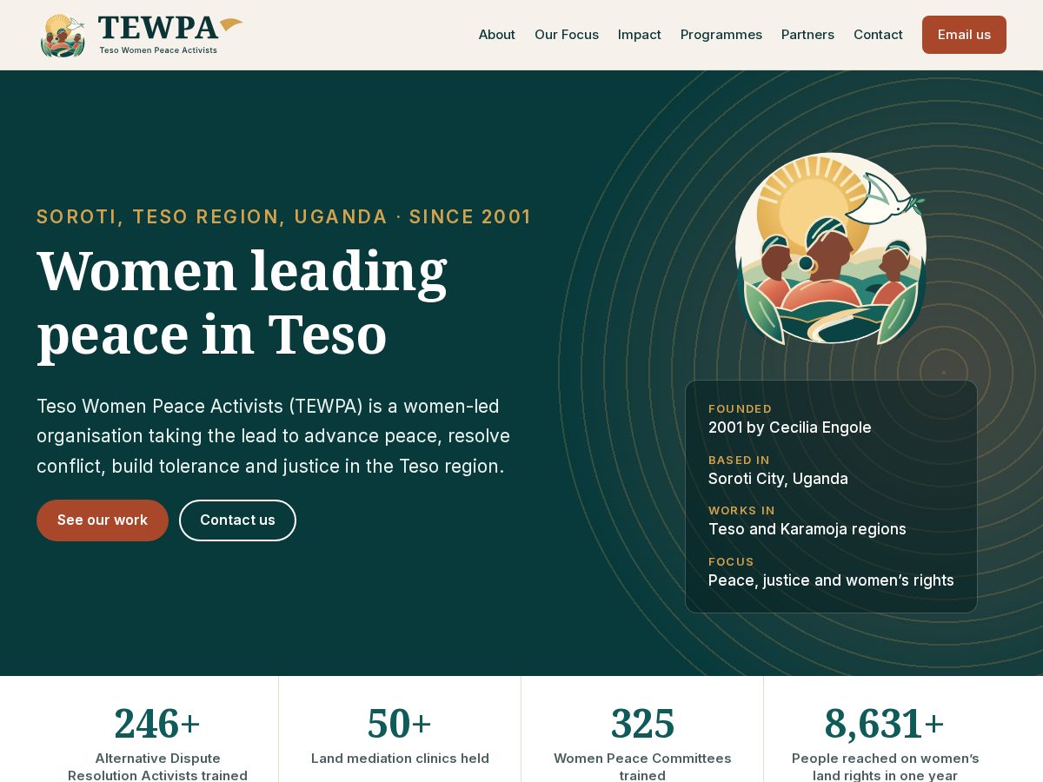Click the 8,631+ statistic

tap(885, 724)
